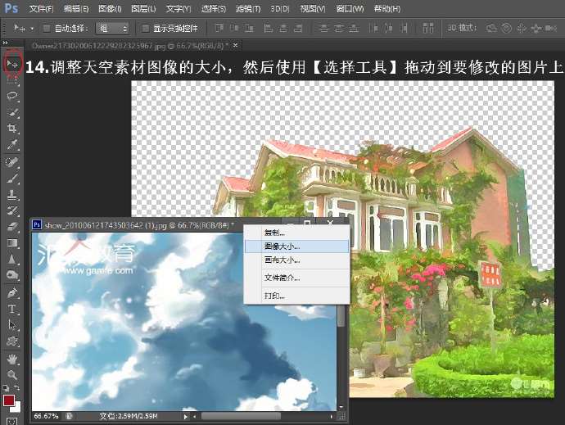Image resolution: width=565 pixels, height=425 pixels.
Task: Select the Clone Stamp tool
Action: pyautogui.click(x=12, y=195)
